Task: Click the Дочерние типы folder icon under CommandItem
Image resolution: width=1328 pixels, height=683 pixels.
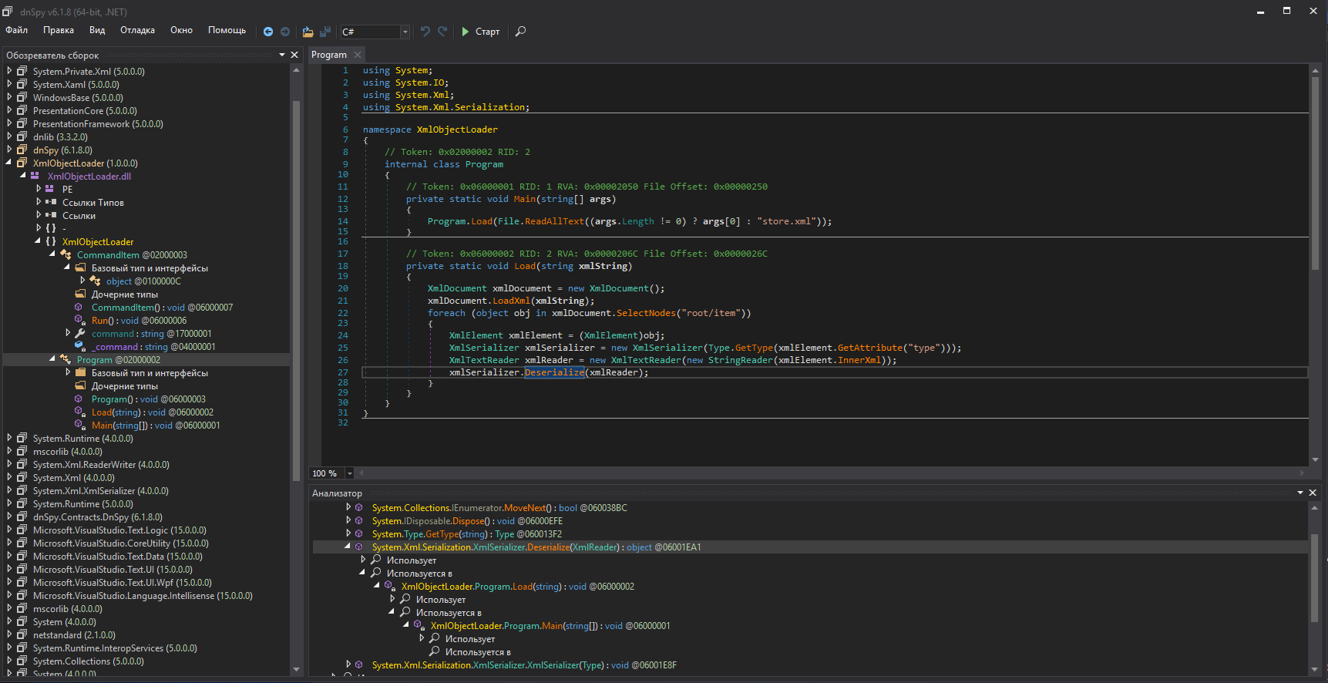Action: tap(80, 294)
